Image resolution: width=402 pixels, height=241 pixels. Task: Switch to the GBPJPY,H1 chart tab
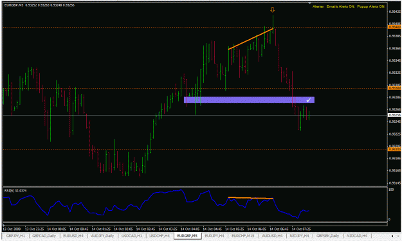coord(15,236)
